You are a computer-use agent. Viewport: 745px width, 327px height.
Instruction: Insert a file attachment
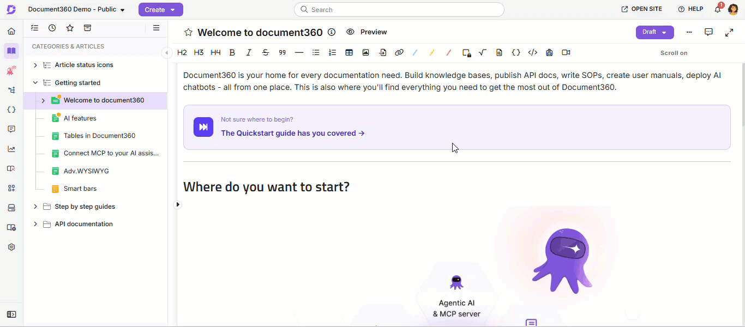point(382,53)
